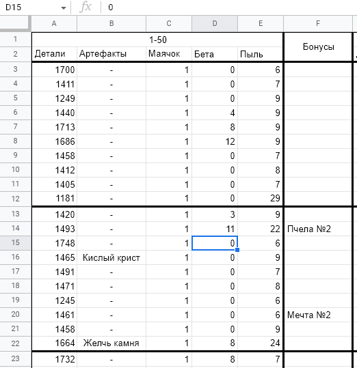
Task: Select row 1 header
Action: tap(15, 39)
